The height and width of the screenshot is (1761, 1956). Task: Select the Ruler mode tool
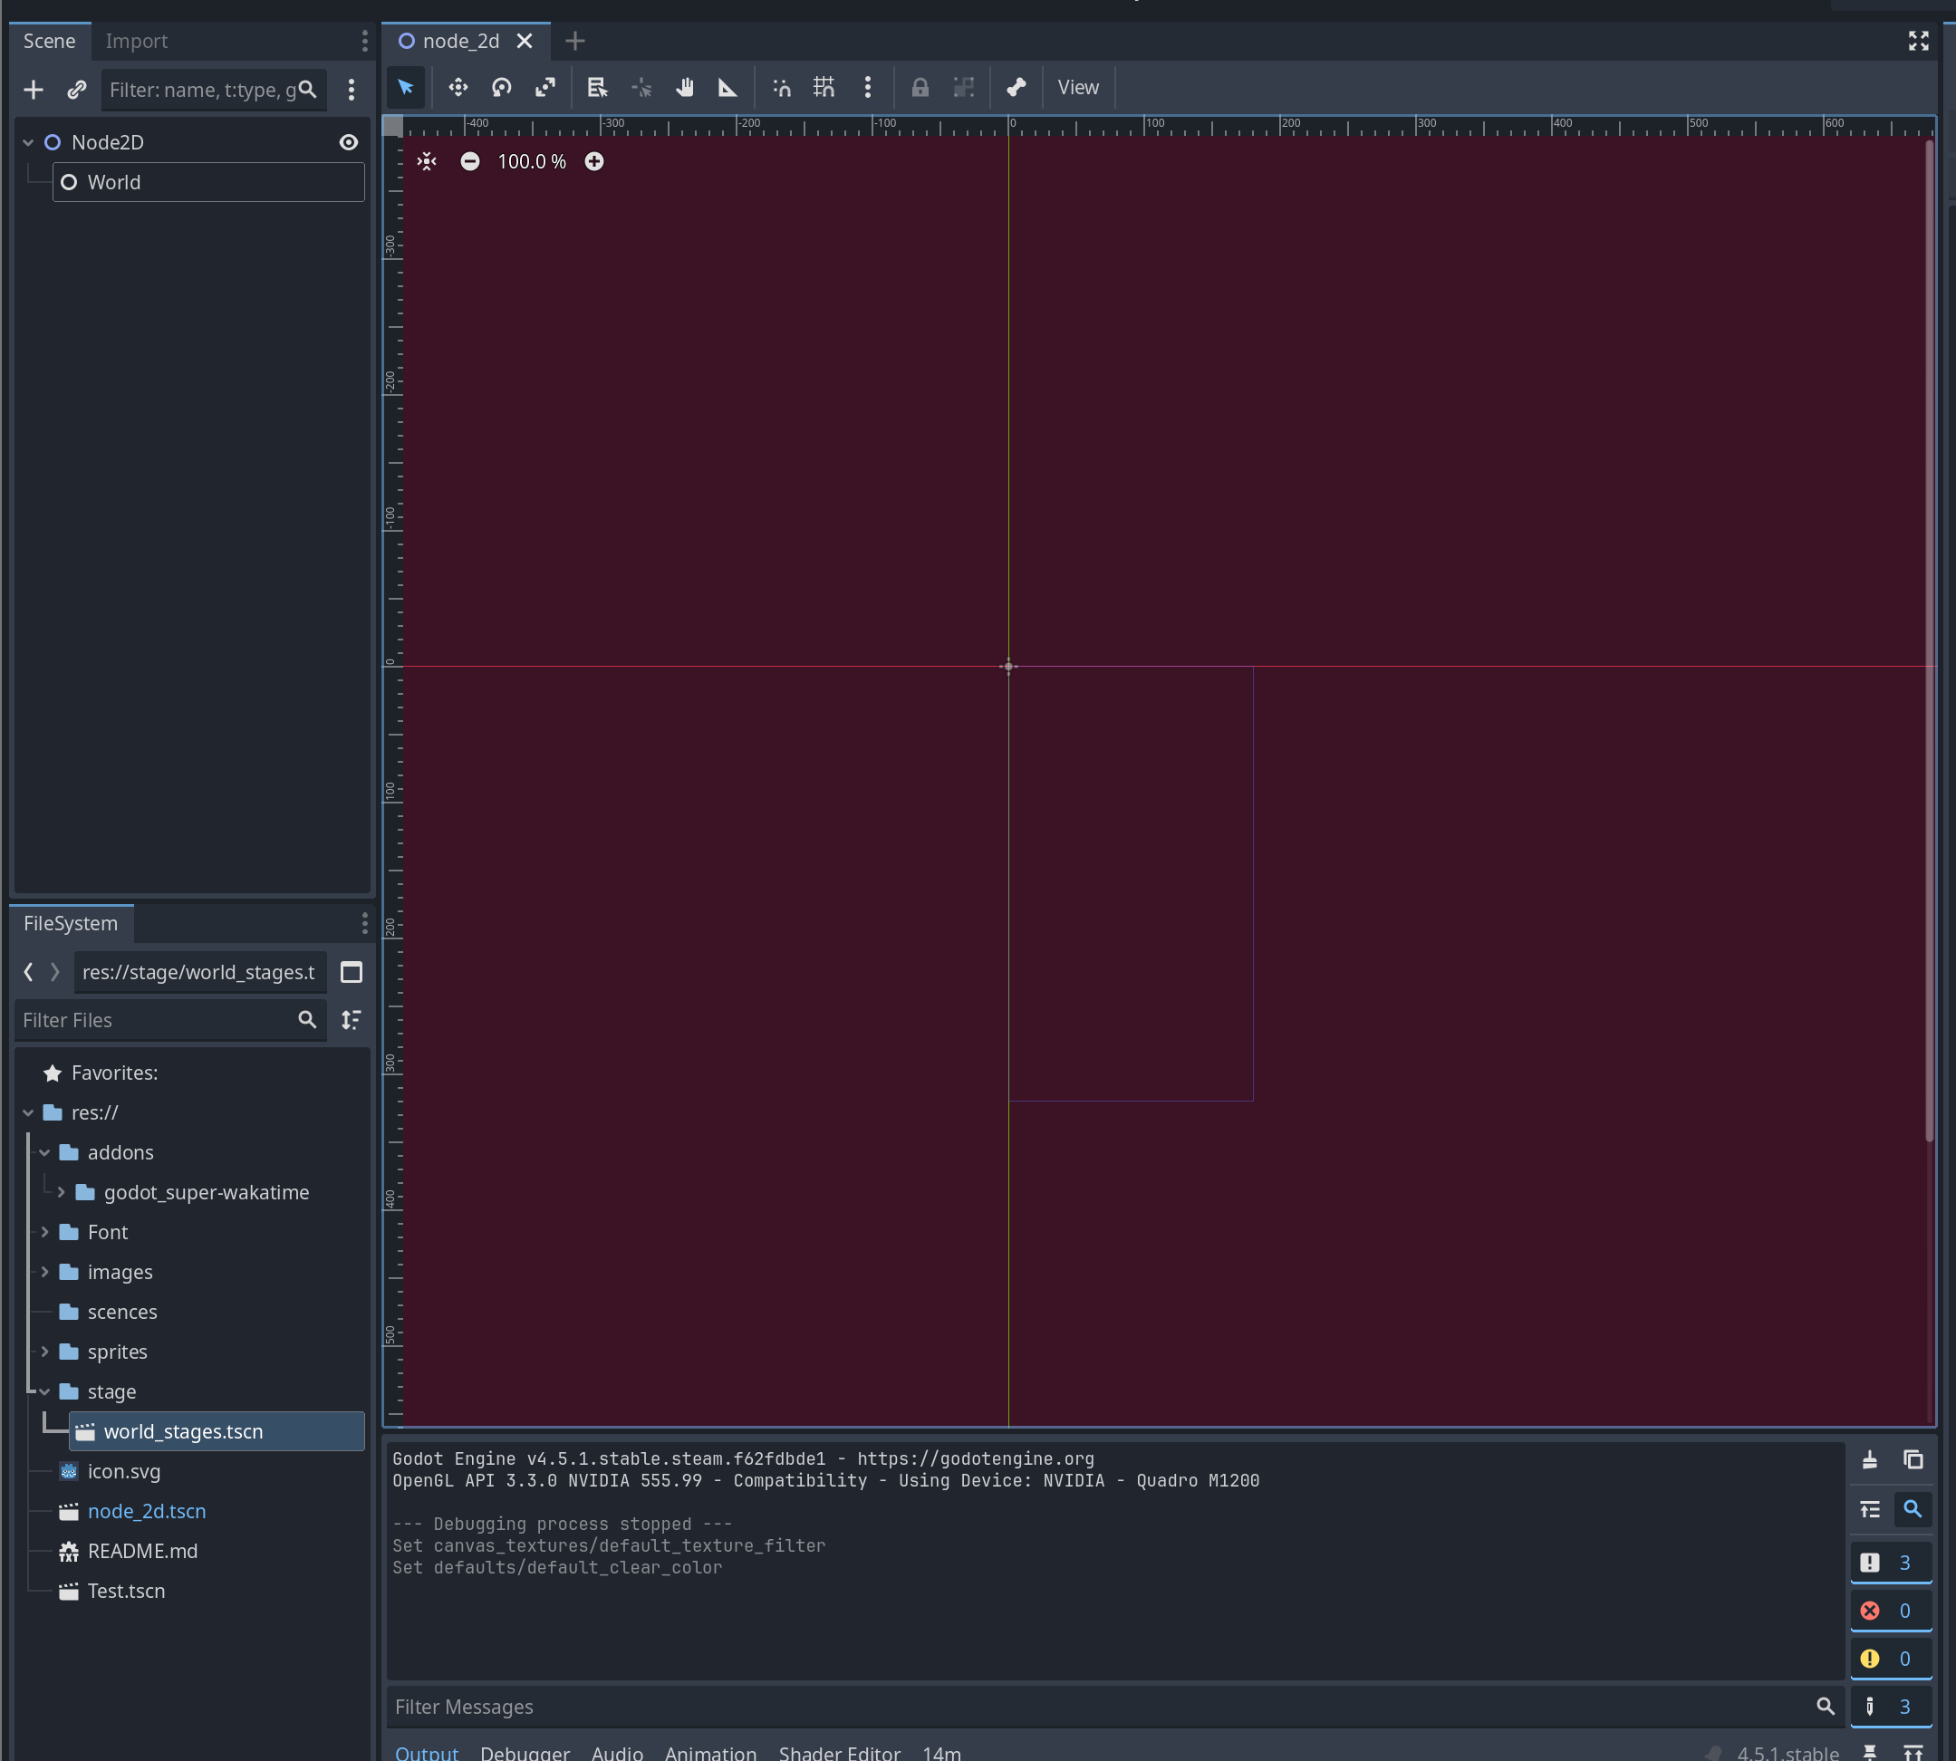click(x=727, y=87)
